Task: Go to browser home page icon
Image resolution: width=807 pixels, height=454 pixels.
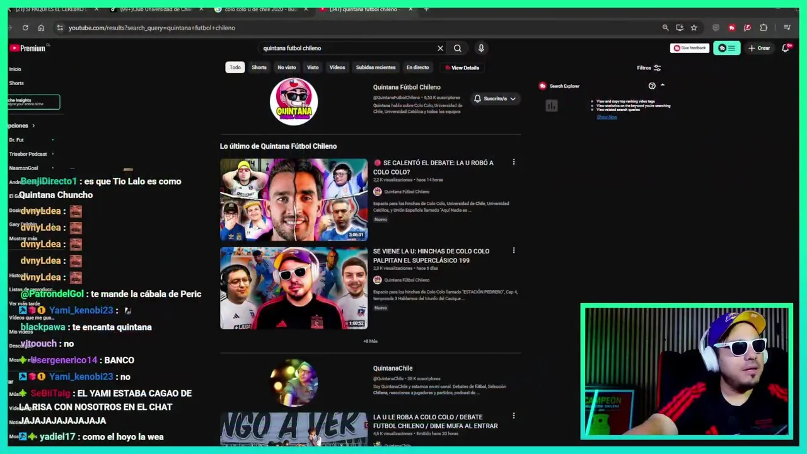Action: 41,28
